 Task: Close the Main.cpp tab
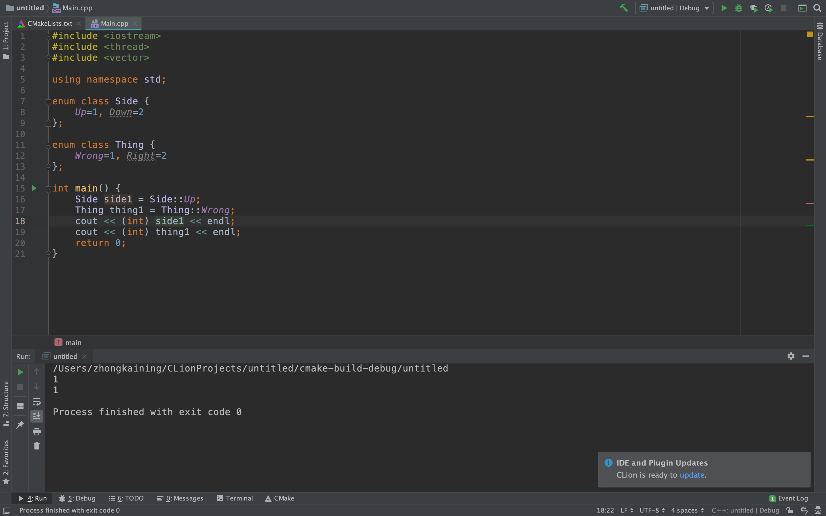point(135,24)
